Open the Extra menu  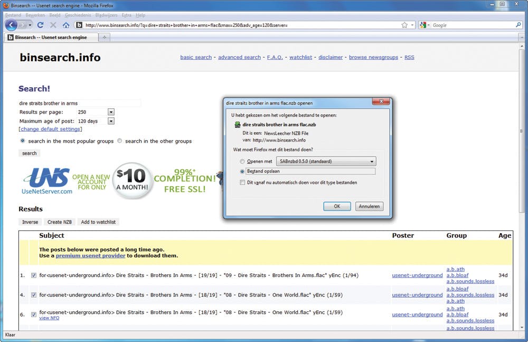(x=127, y=15)
